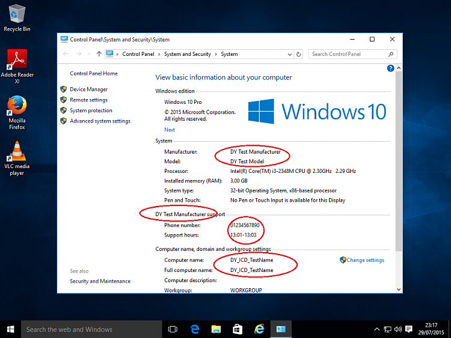The width and height of the screenshot is (451, 338).
Task: Click the taskbar clock showing 23:17
Action: 431,329
